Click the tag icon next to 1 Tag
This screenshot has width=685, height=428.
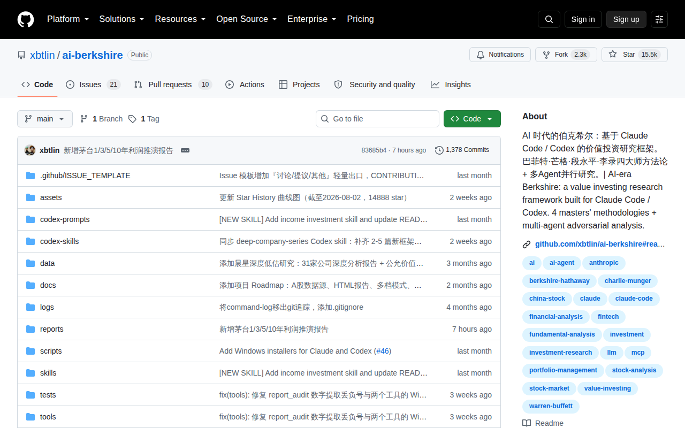[132, 119]
